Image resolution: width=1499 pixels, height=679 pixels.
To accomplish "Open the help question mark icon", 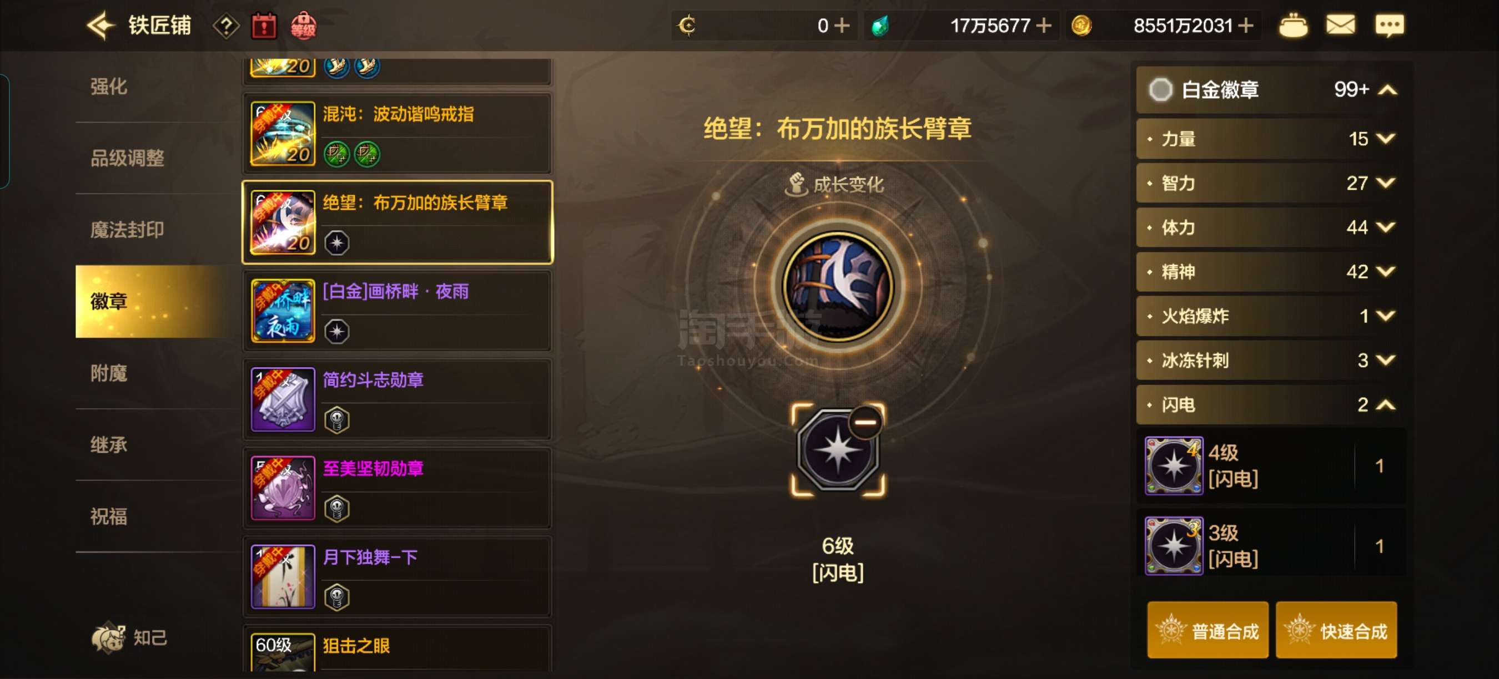I will click(226, 26).
